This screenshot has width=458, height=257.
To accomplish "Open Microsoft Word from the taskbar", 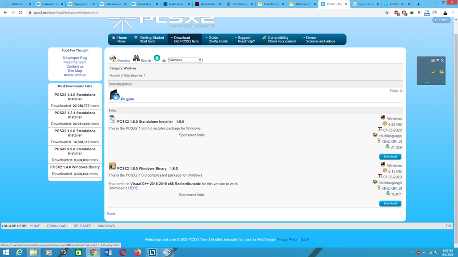I will 108,253.
